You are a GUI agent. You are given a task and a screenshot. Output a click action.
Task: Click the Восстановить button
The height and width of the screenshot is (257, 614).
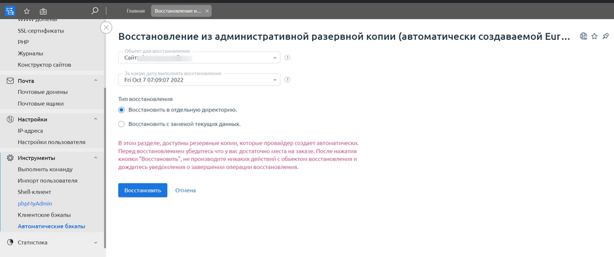click(142, 190)
